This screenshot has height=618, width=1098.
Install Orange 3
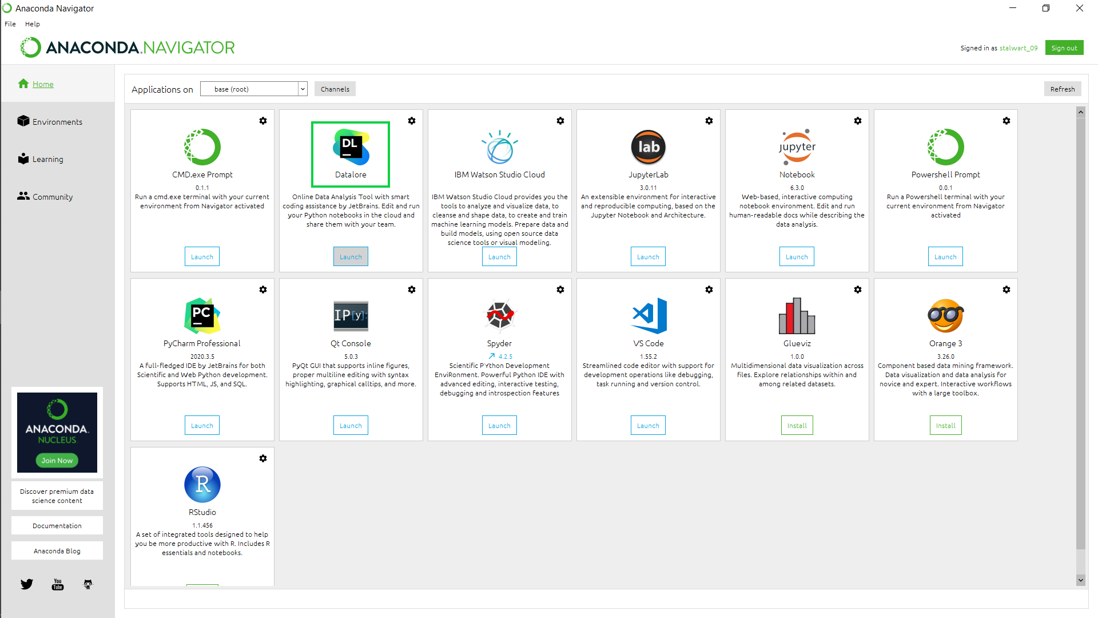(x=945, y=425)
